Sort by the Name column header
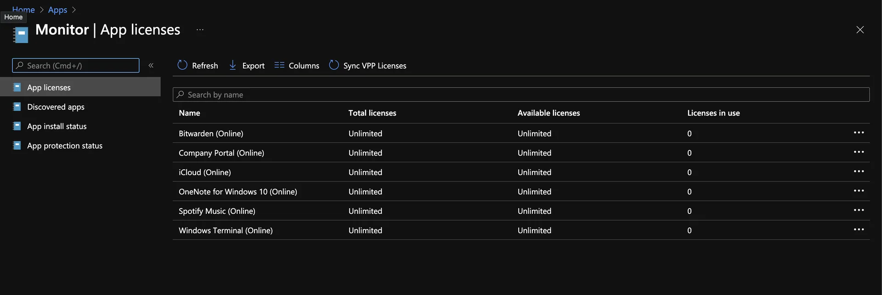The height and width of the screenshot is (295, 882). (x=189, y=113)
